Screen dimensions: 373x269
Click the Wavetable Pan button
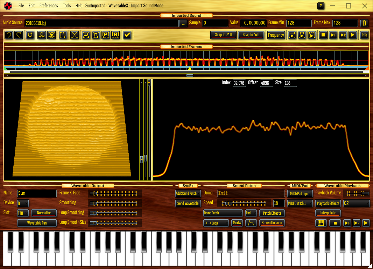pos(37,223)
